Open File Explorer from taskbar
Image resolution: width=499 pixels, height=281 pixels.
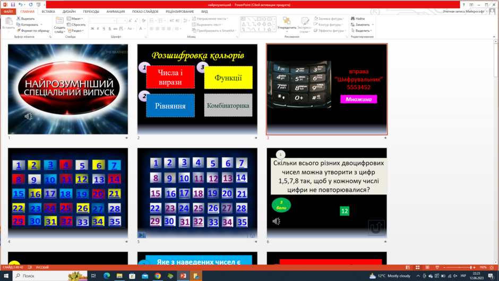pos(119,276)
